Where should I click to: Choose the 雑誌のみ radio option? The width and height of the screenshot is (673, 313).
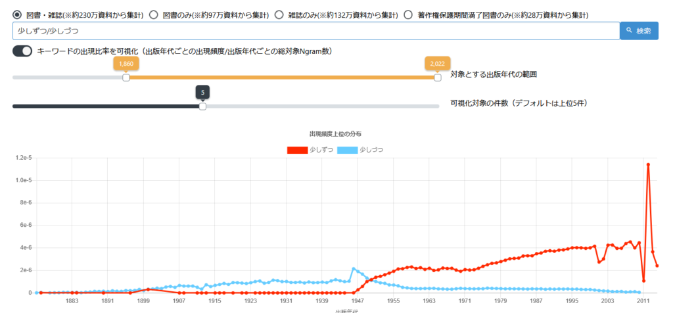click(279, 14)
